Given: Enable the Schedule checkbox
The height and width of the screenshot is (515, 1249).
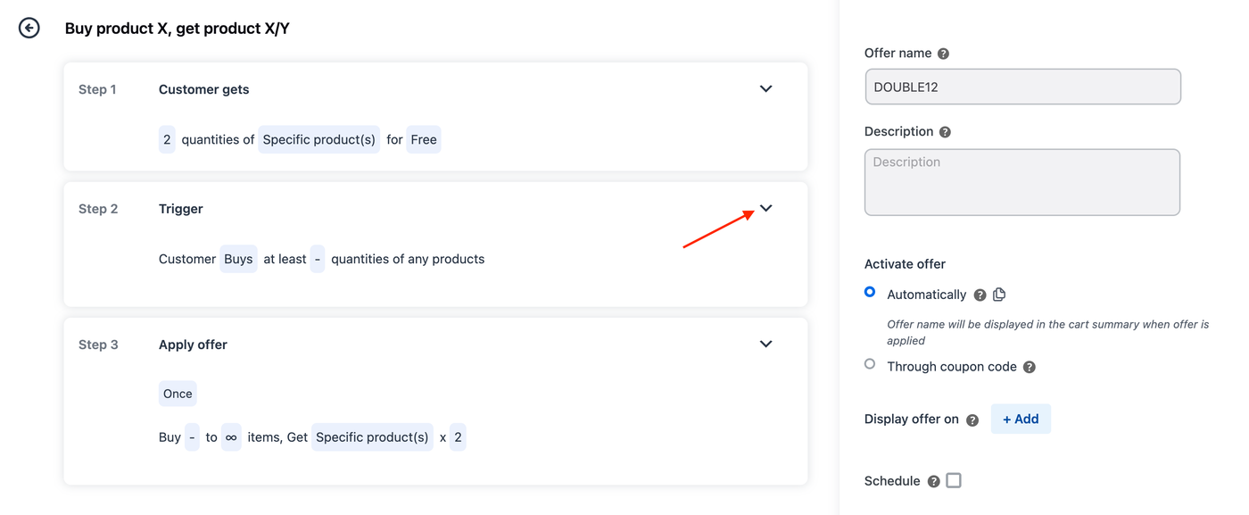Looking at the screenshot, I should (954, 481).
